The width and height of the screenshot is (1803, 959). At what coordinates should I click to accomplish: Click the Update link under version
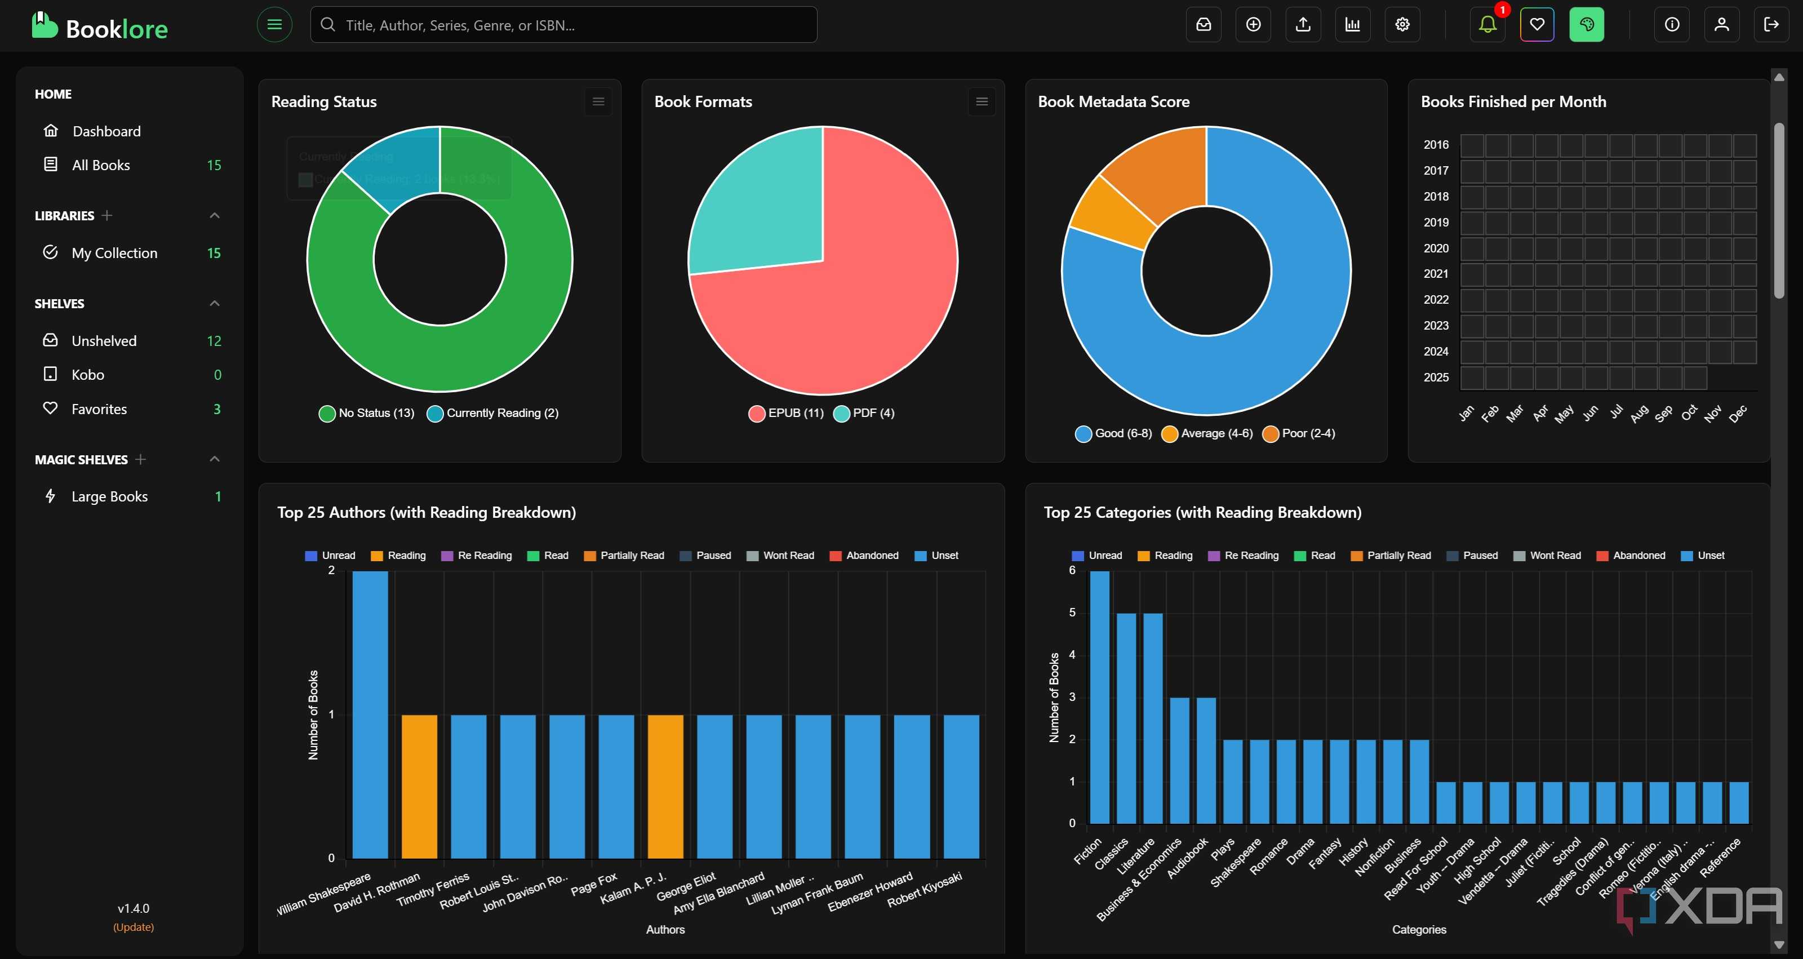pyautogui.click(x=133, y=927)
